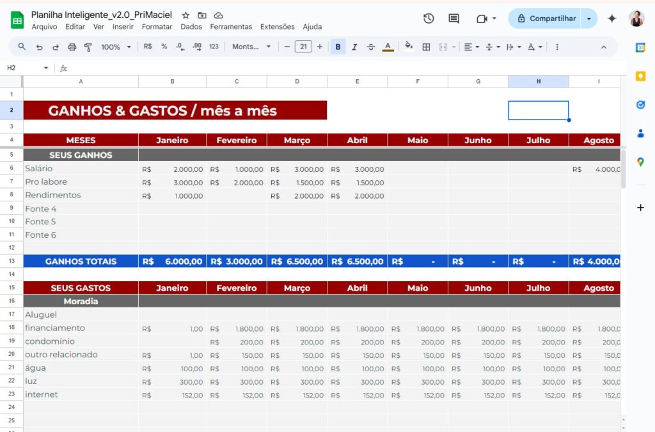
Task: Collapse the menus with up chevron
Action: click(604, 47)
